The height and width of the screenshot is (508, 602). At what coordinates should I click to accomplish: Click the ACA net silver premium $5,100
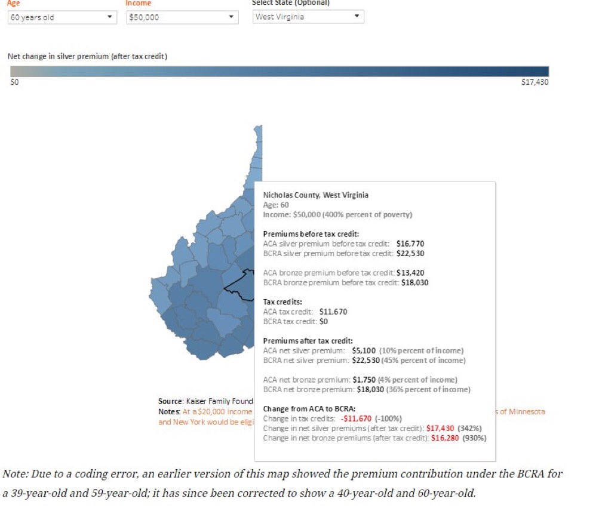pyautogui.click(x=364, y=350)
